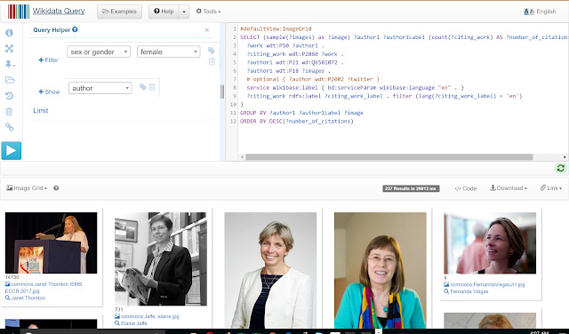
Task: Open query history clock icon
Action: (10, 96)
